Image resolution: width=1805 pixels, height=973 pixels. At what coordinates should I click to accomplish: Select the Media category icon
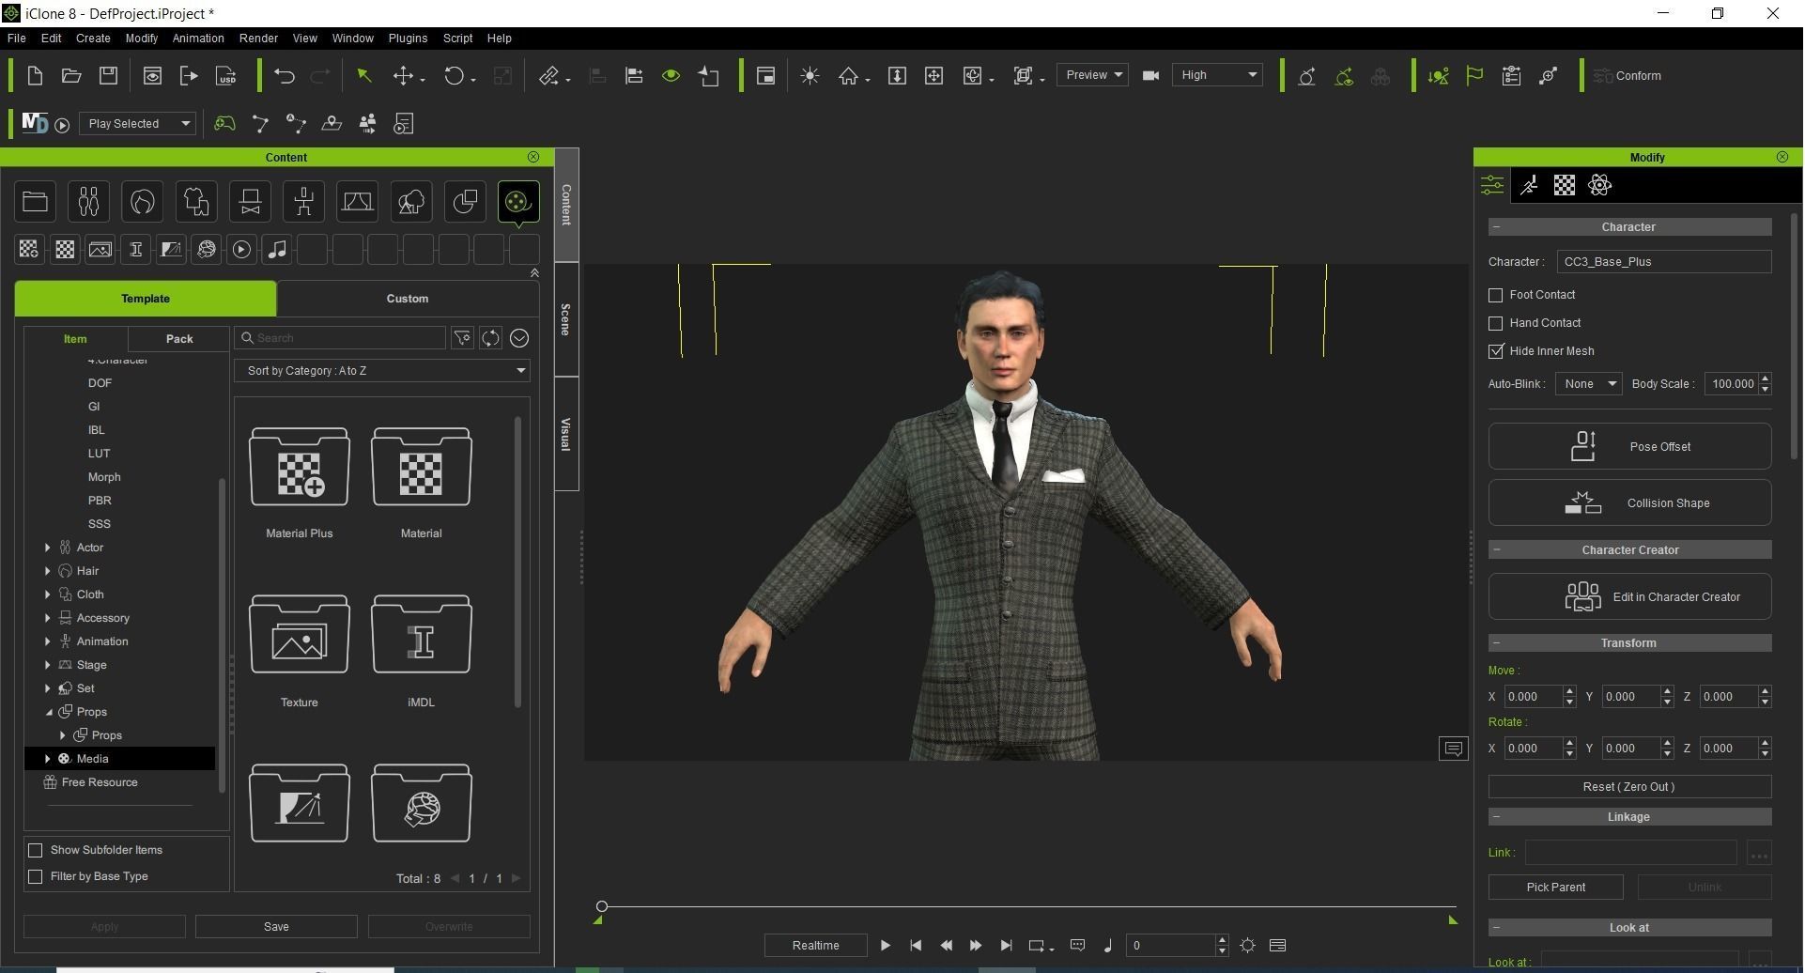point(518,201)
